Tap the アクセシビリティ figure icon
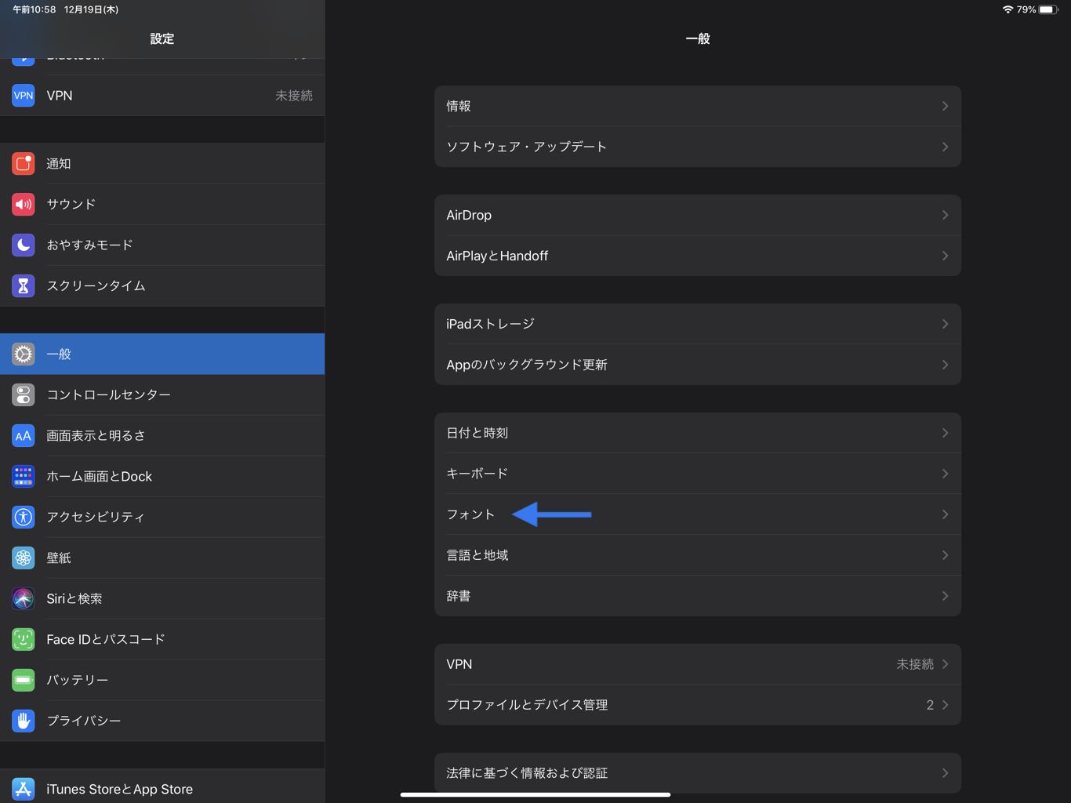The width and height of the screenshot is (1071, 803). [x=24, y=517]
